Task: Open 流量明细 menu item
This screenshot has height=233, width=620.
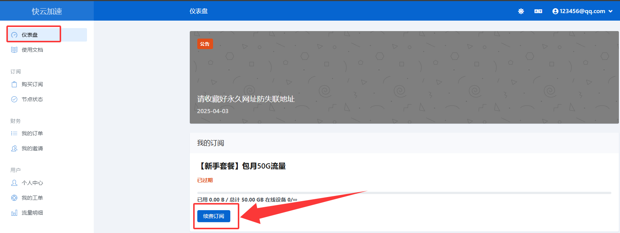Action: 47,213
